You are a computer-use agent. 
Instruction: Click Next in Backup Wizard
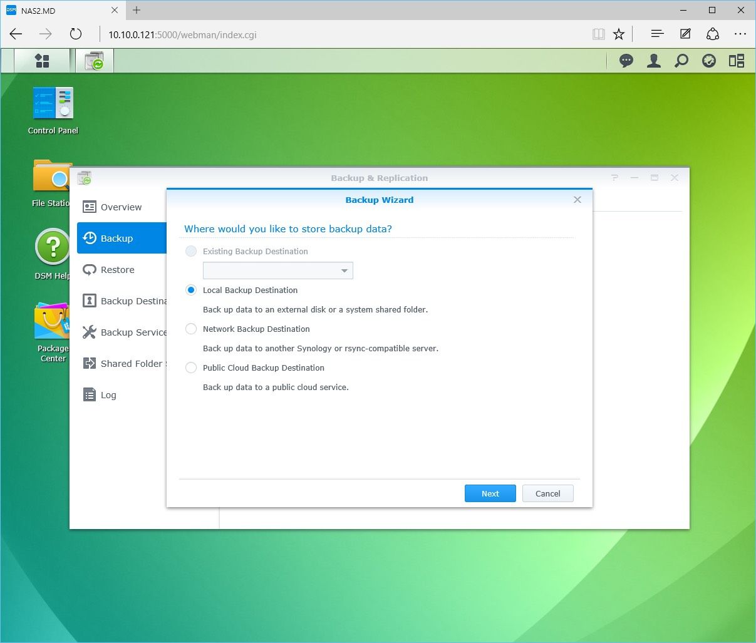(490, 493)
